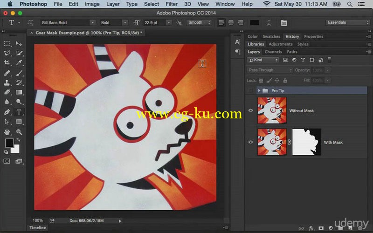
Task: Reset default foreground and background colors
Action: coord(6,152)
